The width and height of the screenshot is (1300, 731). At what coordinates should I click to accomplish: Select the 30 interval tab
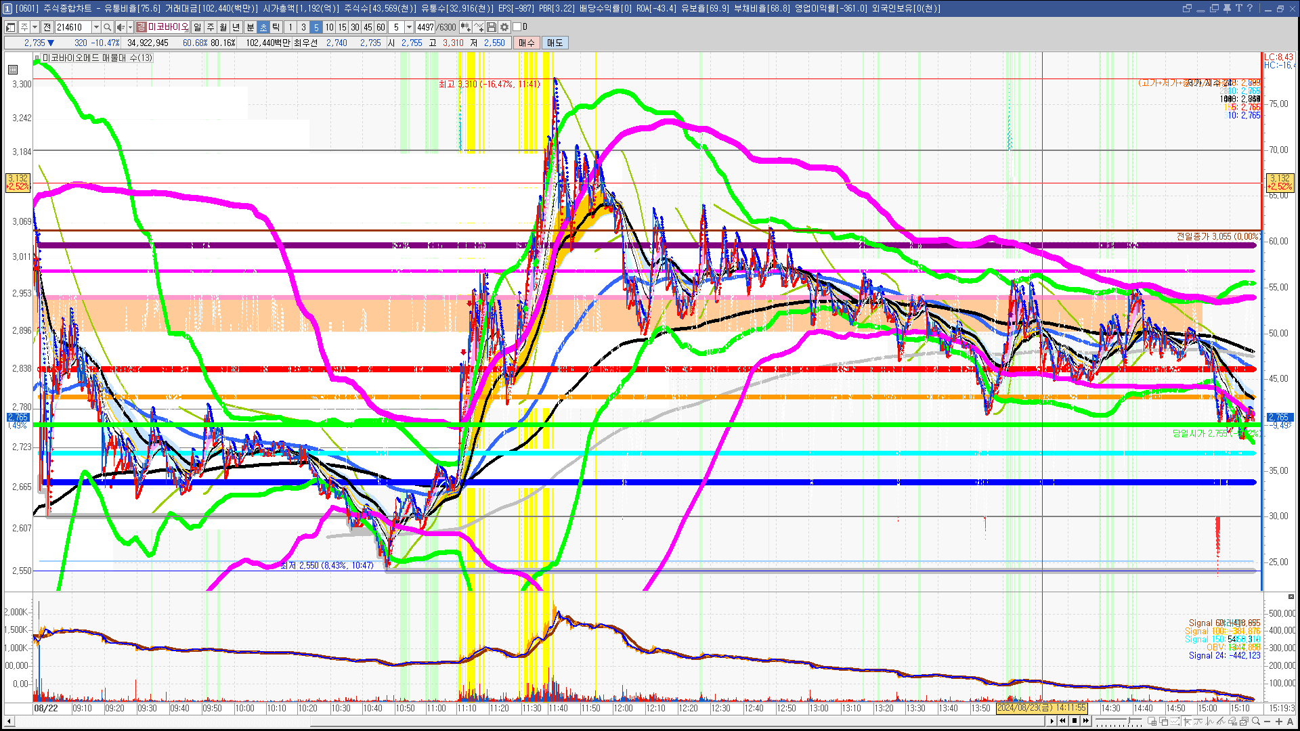point(355,27)
